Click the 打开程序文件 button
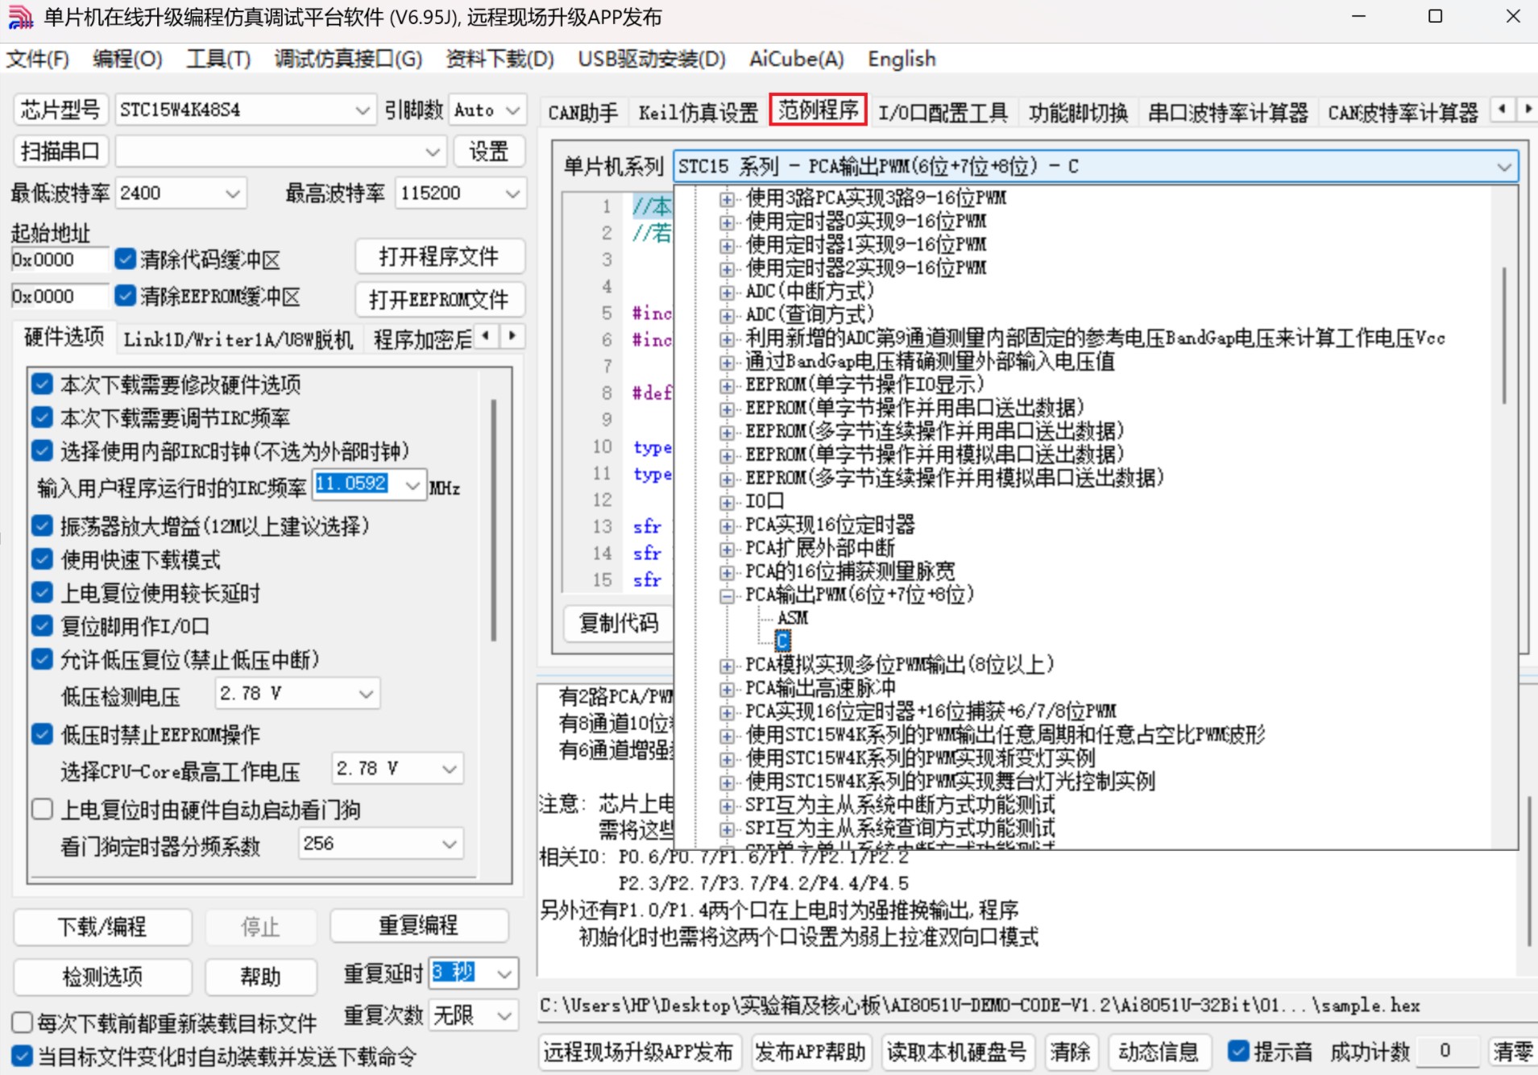Viewport: 1538px width, 1075px height. click(440, 256)
